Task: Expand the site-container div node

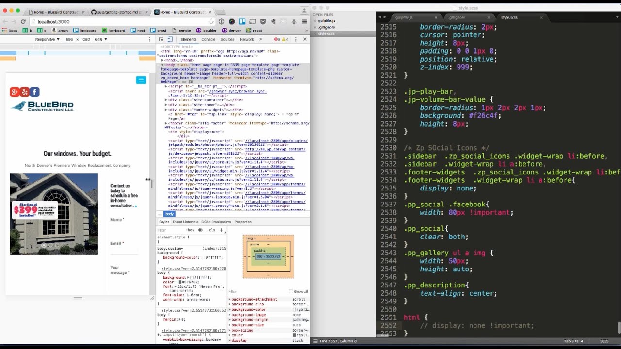Action: coord(166,100)
